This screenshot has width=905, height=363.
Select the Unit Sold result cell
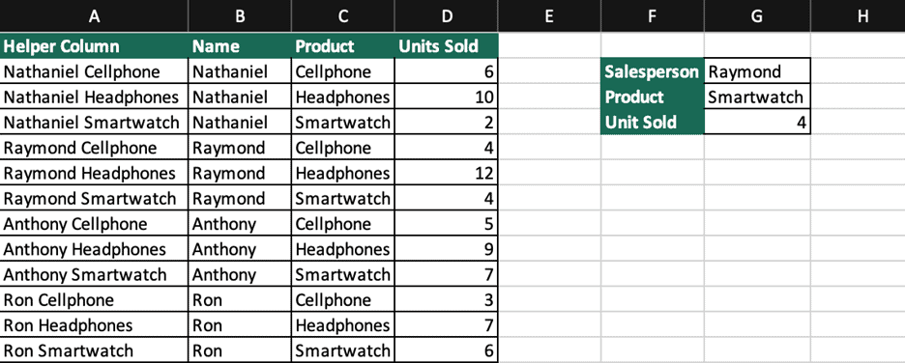click(757, 122)
